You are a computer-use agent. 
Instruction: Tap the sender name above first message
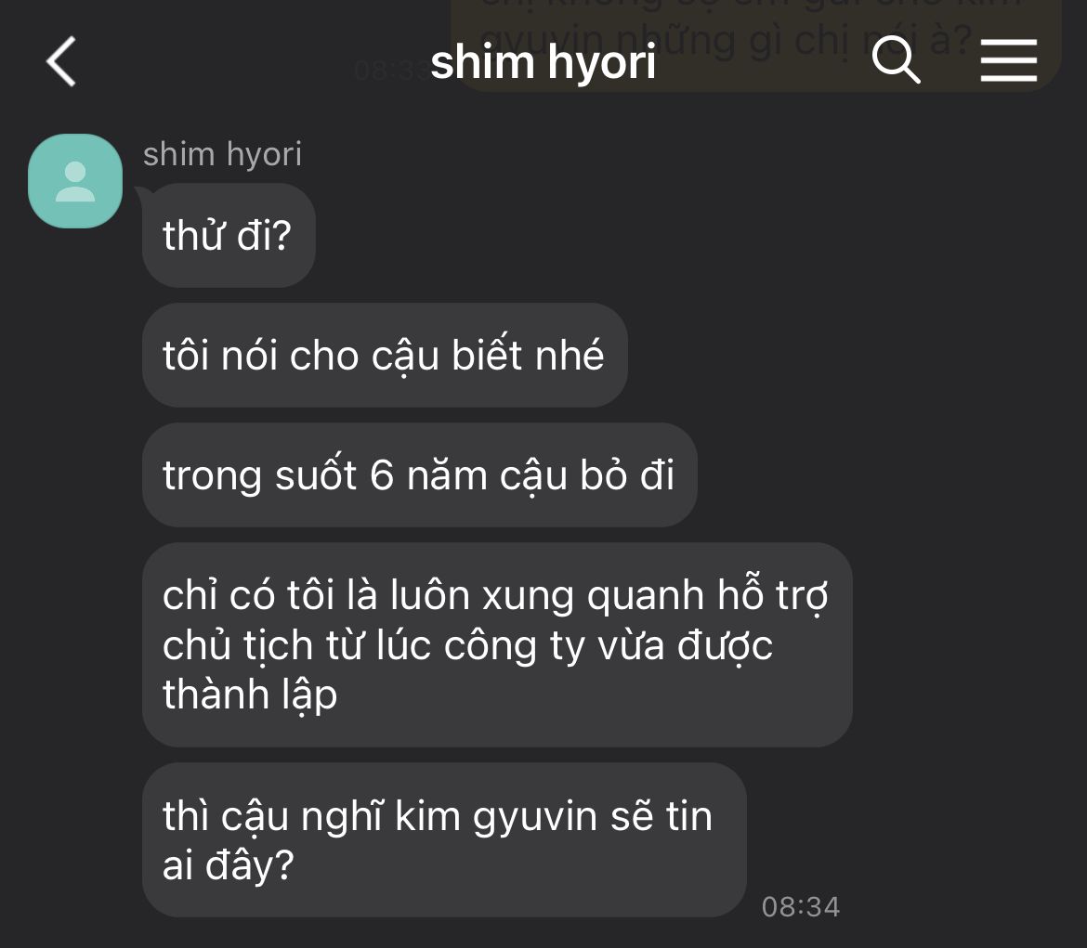222,154
